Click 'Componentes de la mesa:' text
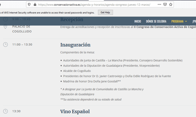The image size is (196, 117). click(78, 53)
